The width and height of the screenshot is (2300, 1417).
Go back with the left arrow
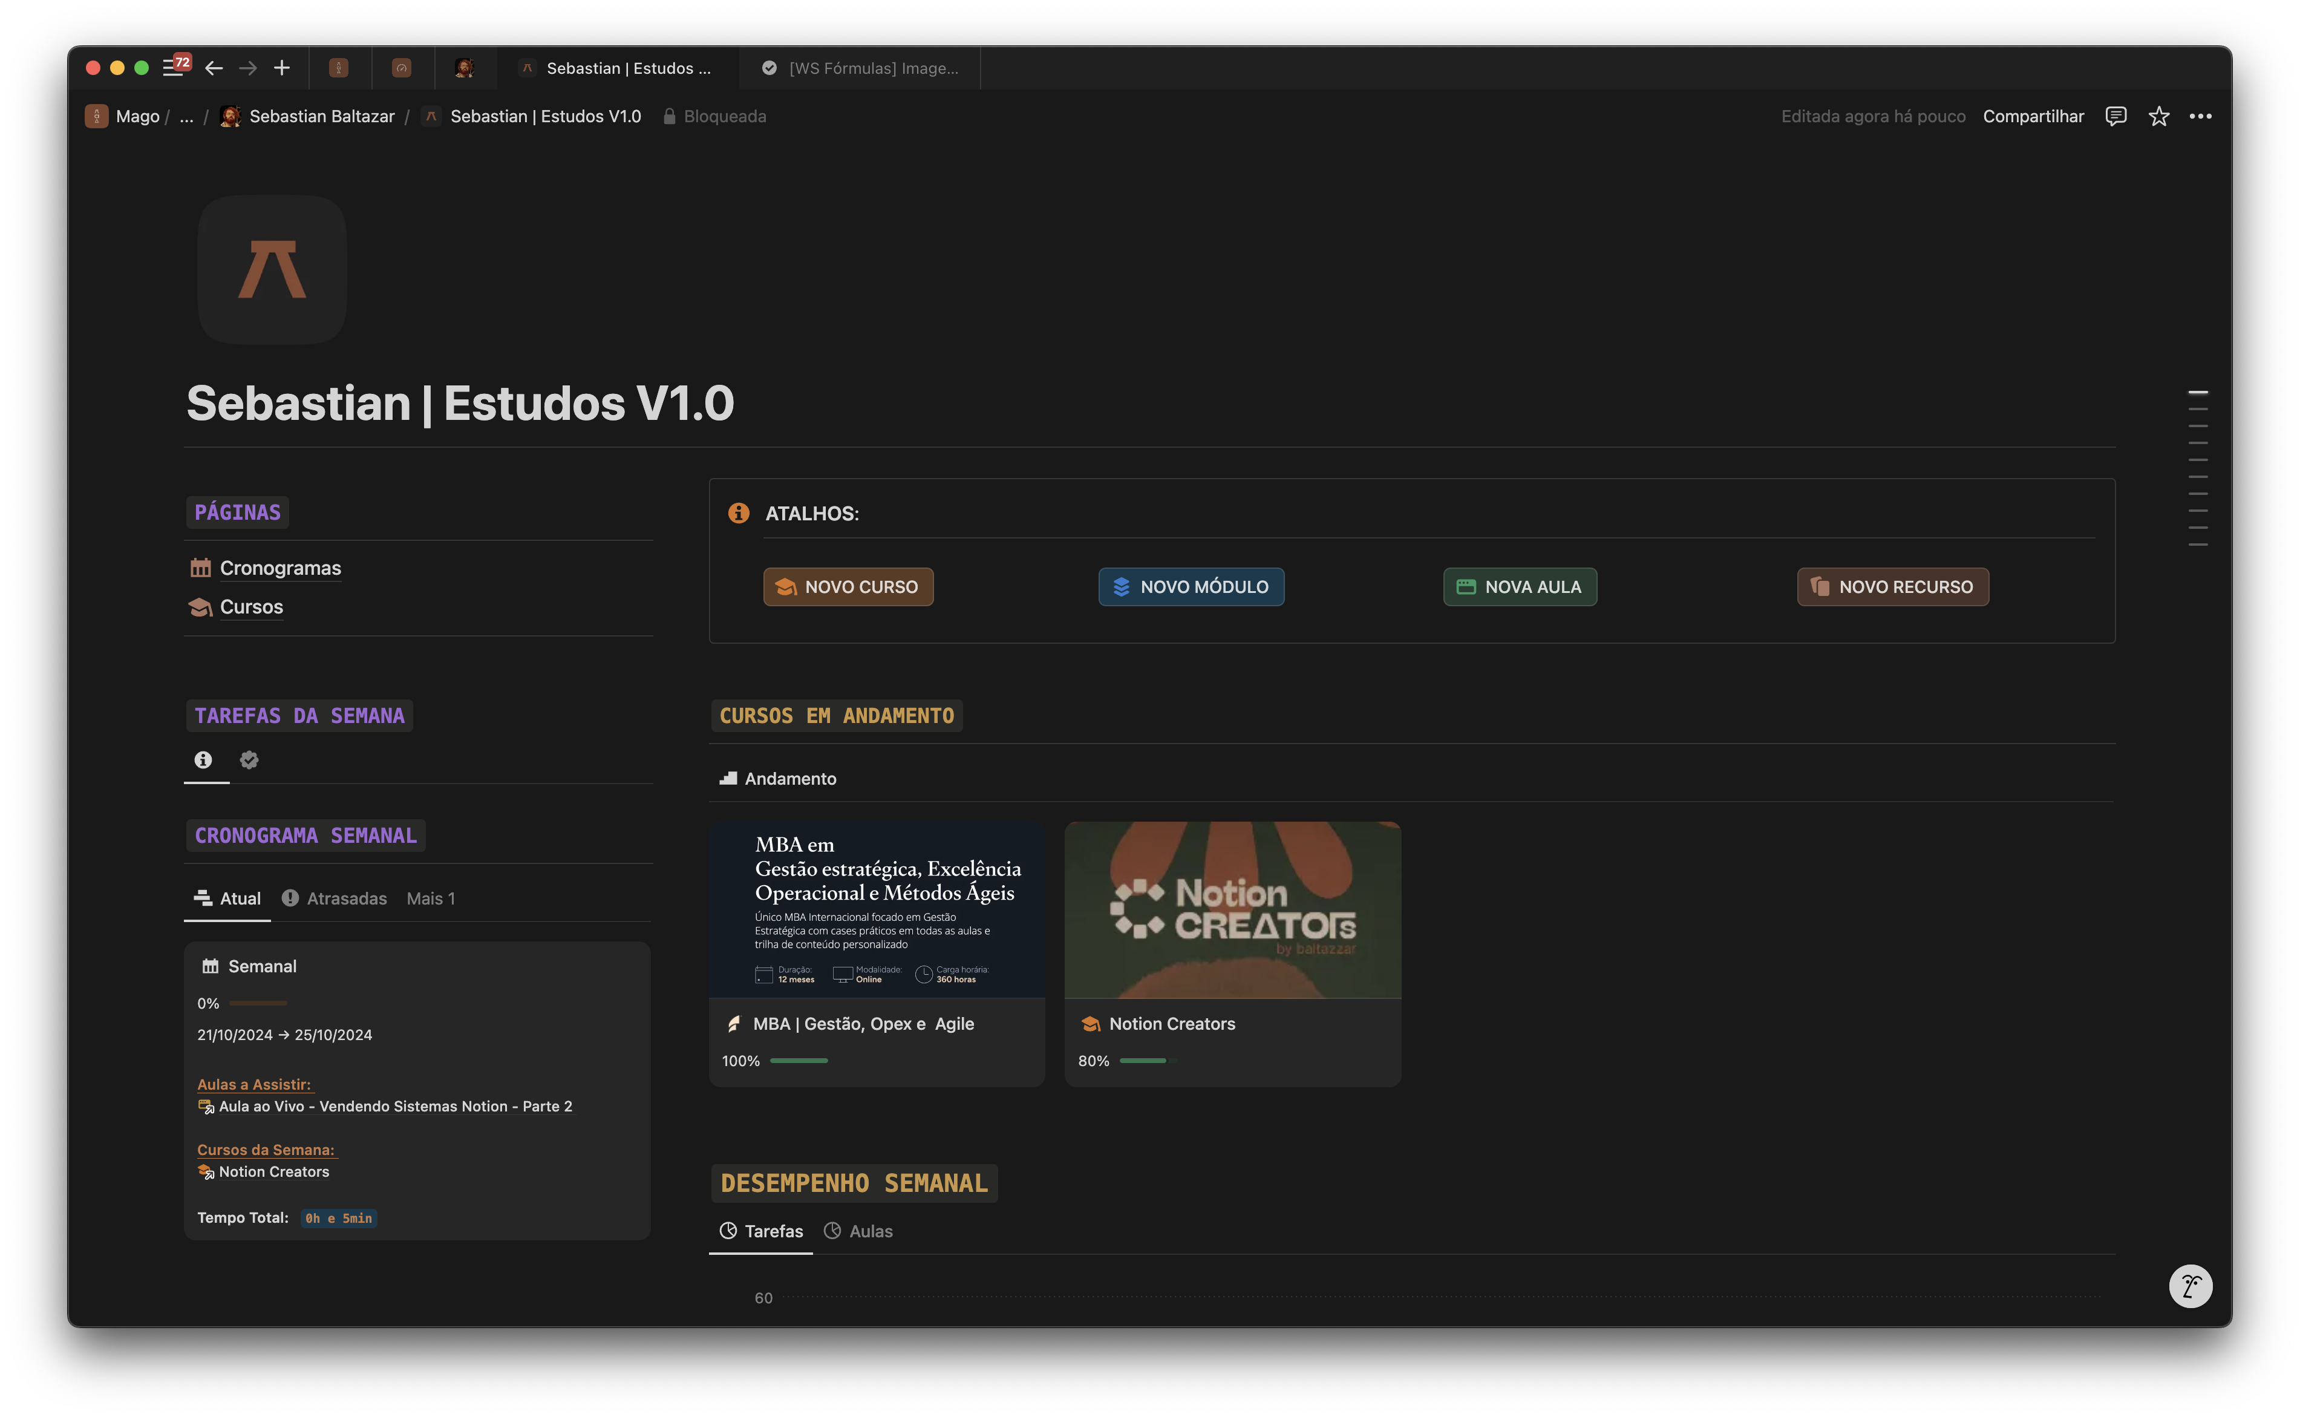coord(214,68)
